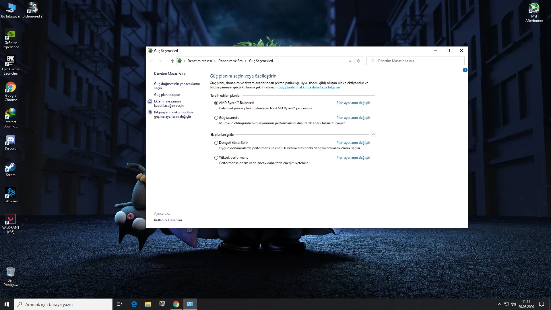Click the volume icon in system tray

click(x=513, y=304)
